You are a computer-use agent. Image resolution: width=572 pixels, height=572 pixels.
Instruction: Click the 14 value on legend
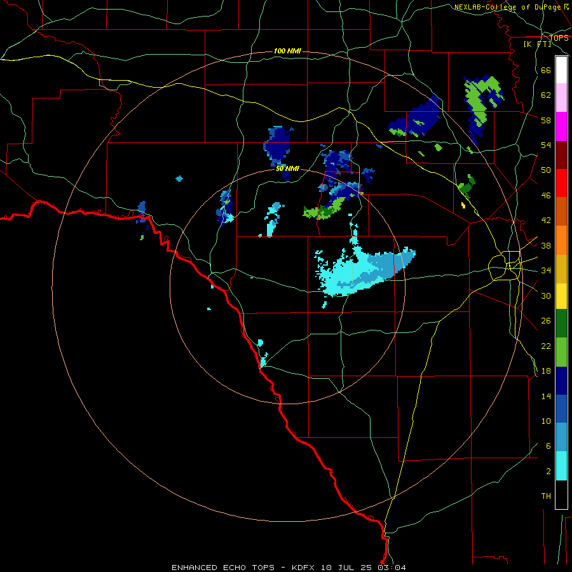click(x=546, y=396)
